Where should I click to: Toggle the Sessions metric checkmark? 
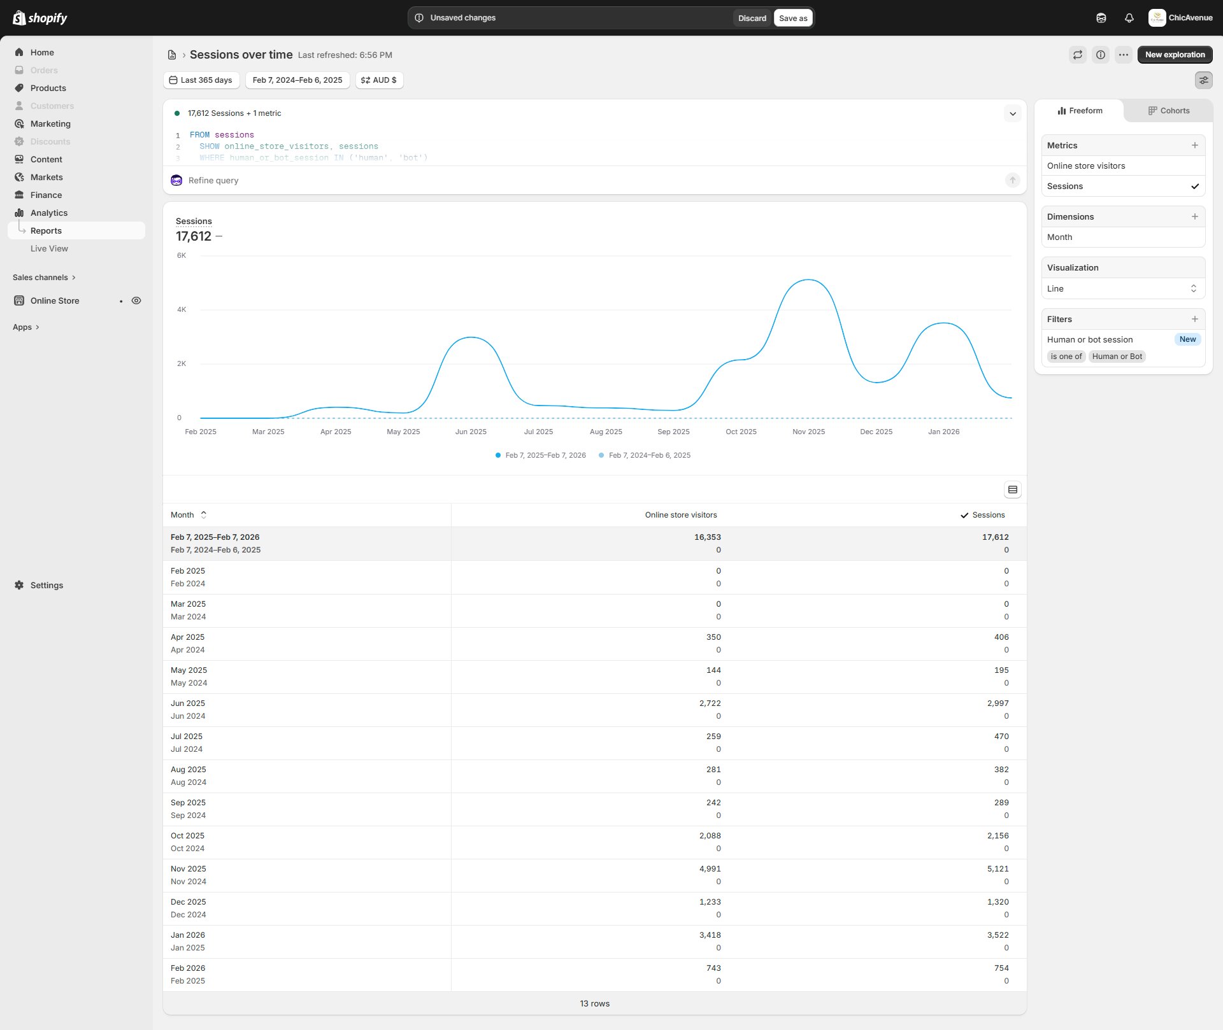click(x=1194, y=187)
